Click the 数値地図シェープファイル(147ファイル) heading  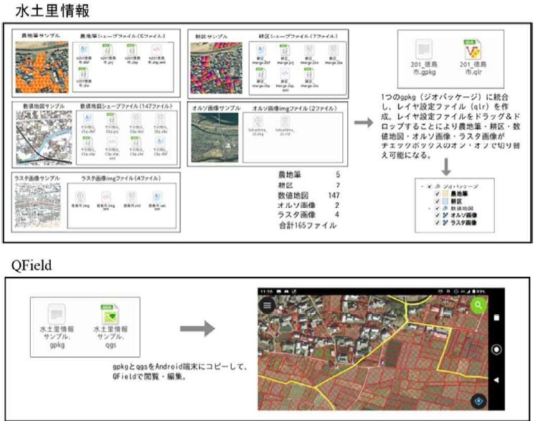[x=126, y=106]
